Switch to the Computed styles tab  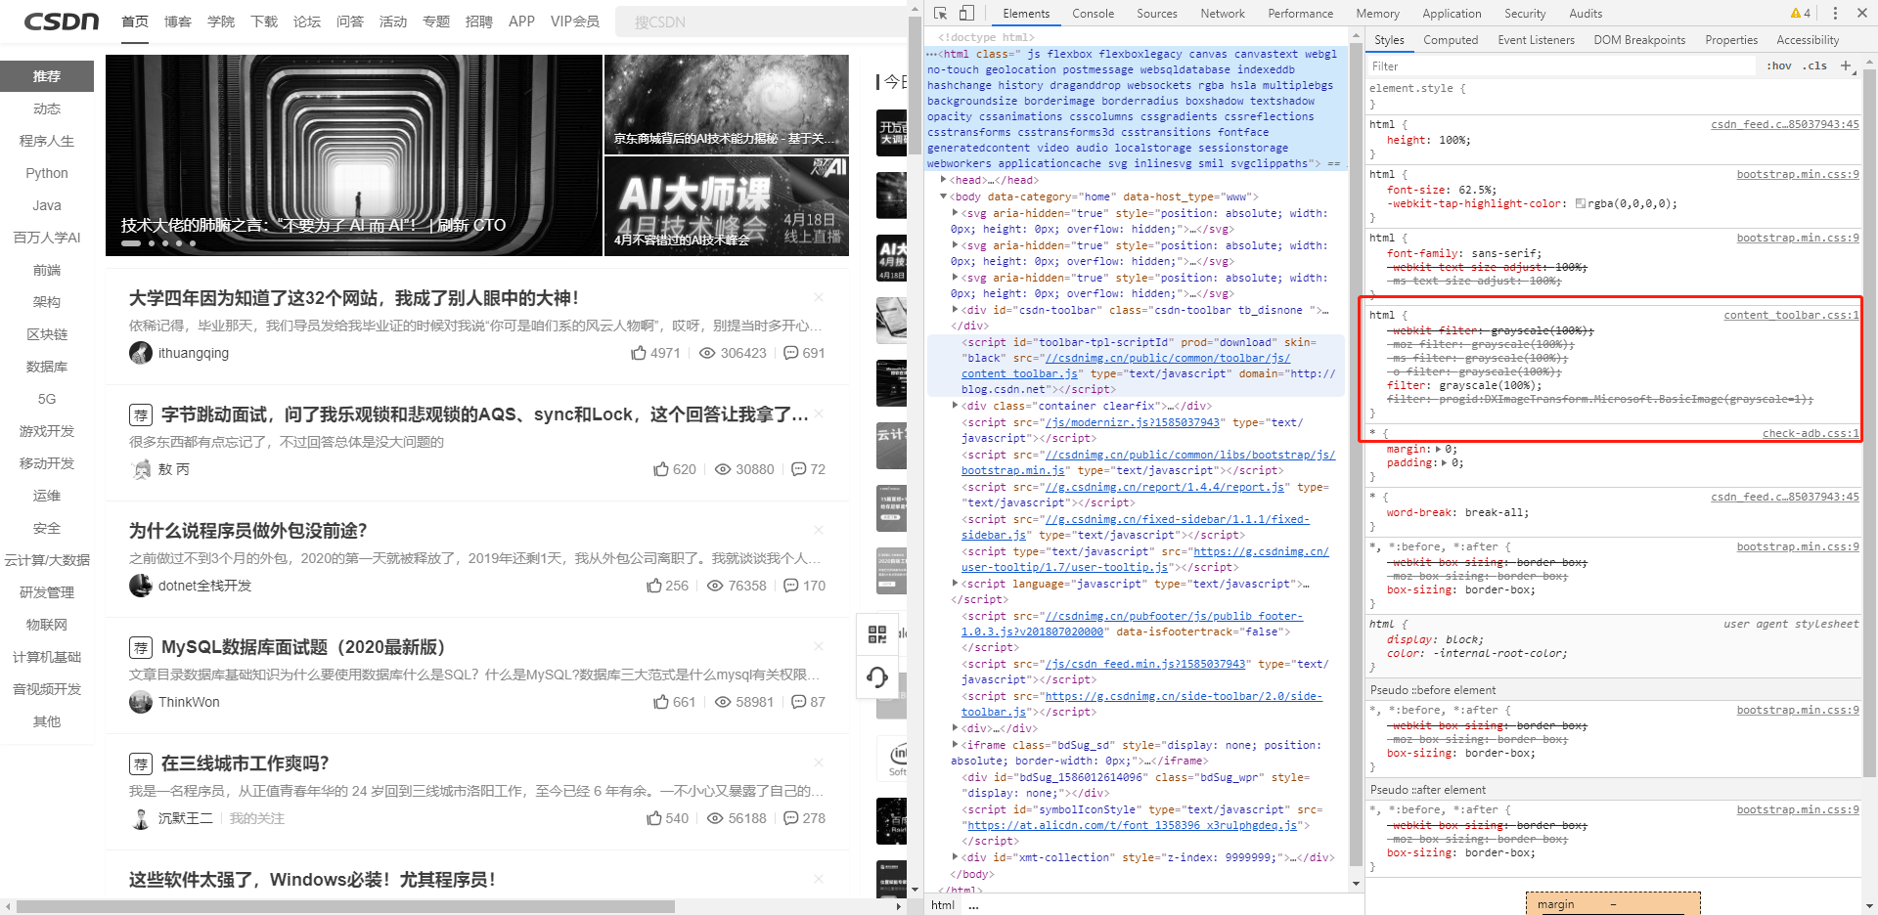coord(1451,40)
